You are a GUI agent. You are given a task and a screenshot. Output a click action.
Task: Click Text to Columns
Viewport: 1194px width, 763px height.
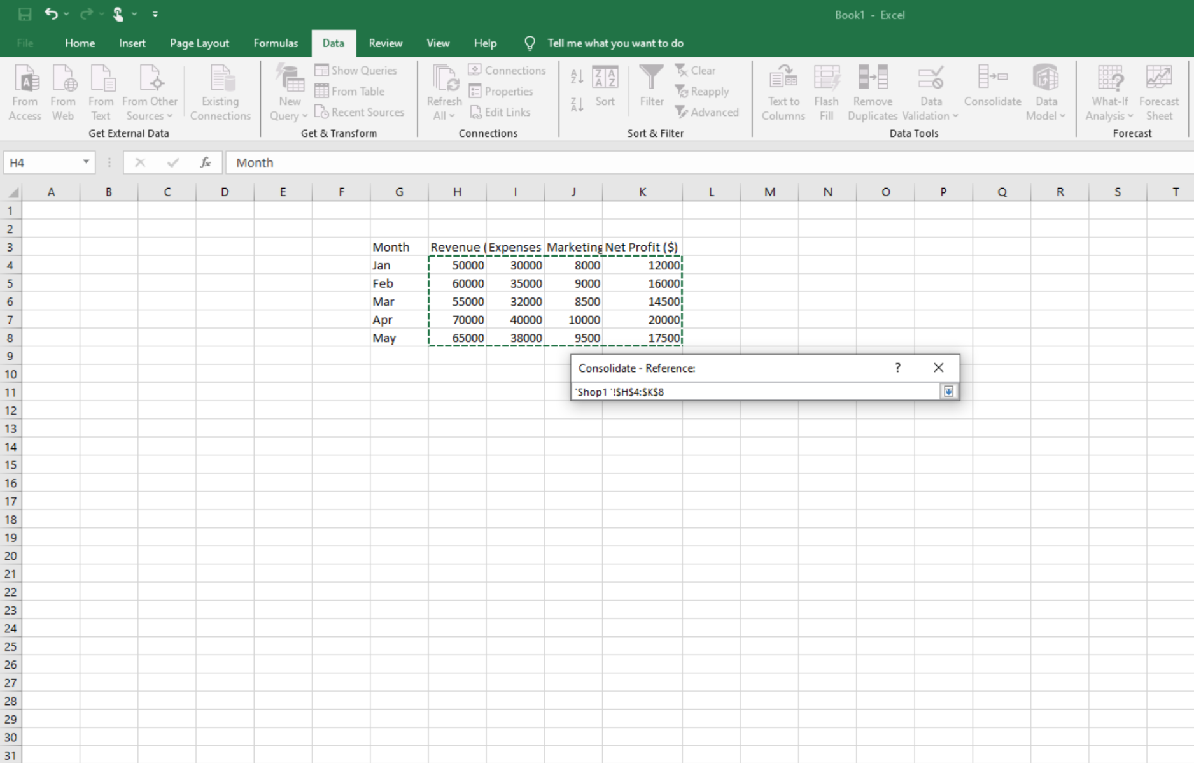coord(783,93)
